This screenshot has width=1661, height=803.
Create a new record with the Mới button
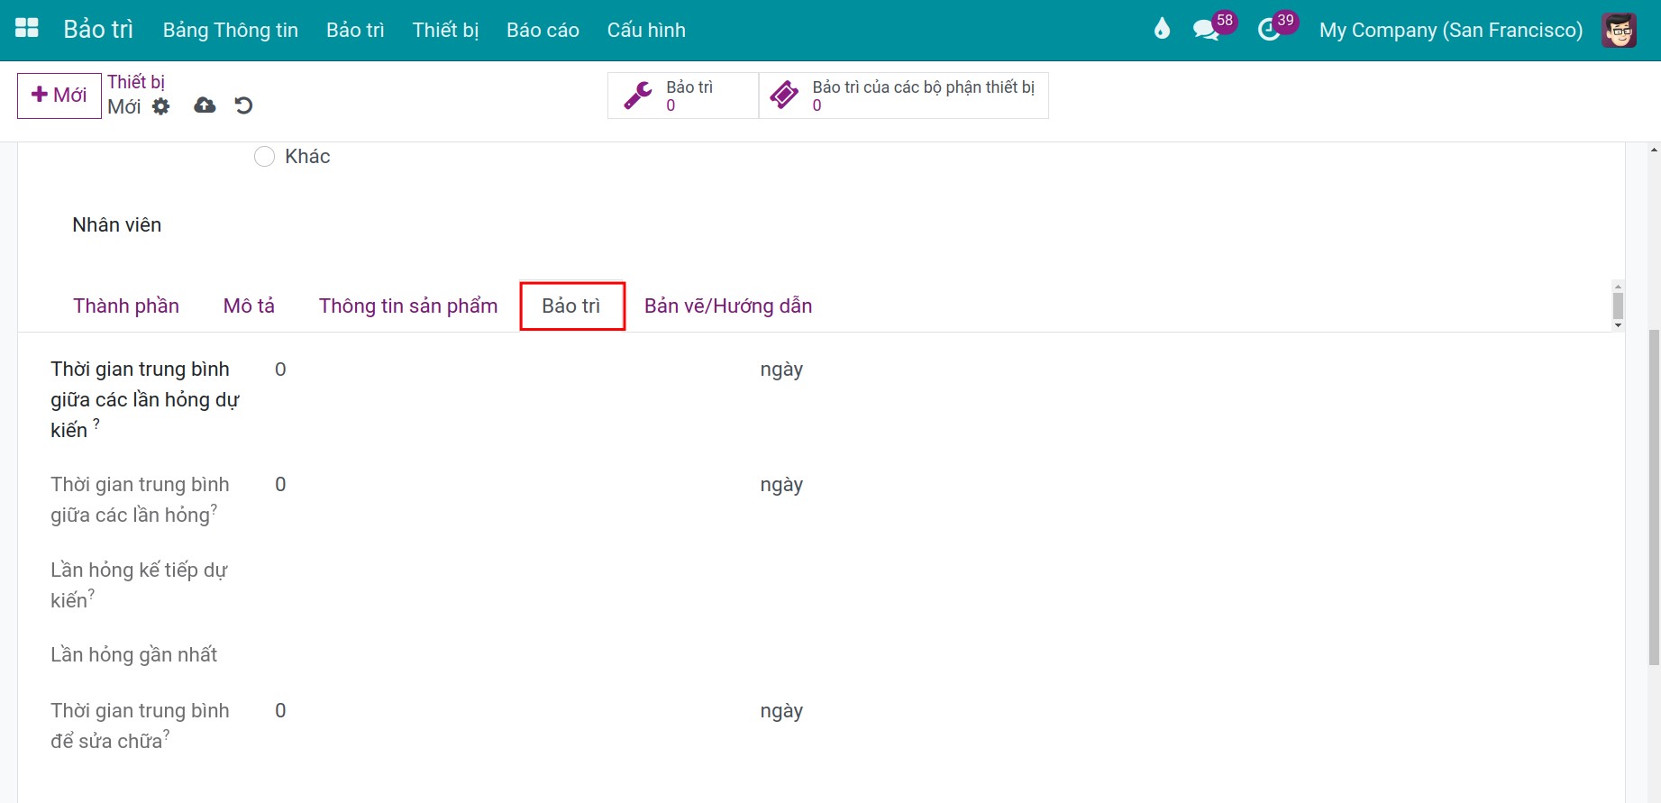pos(59,96)
